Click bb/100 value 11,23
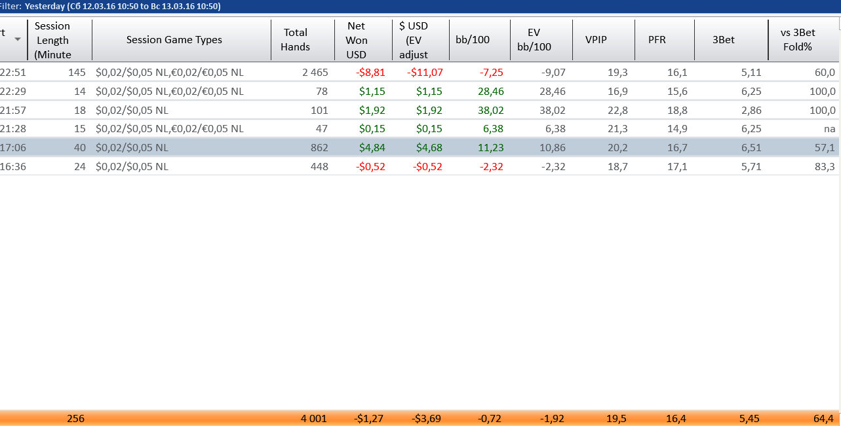841x426 pixels. coord(490,148)
